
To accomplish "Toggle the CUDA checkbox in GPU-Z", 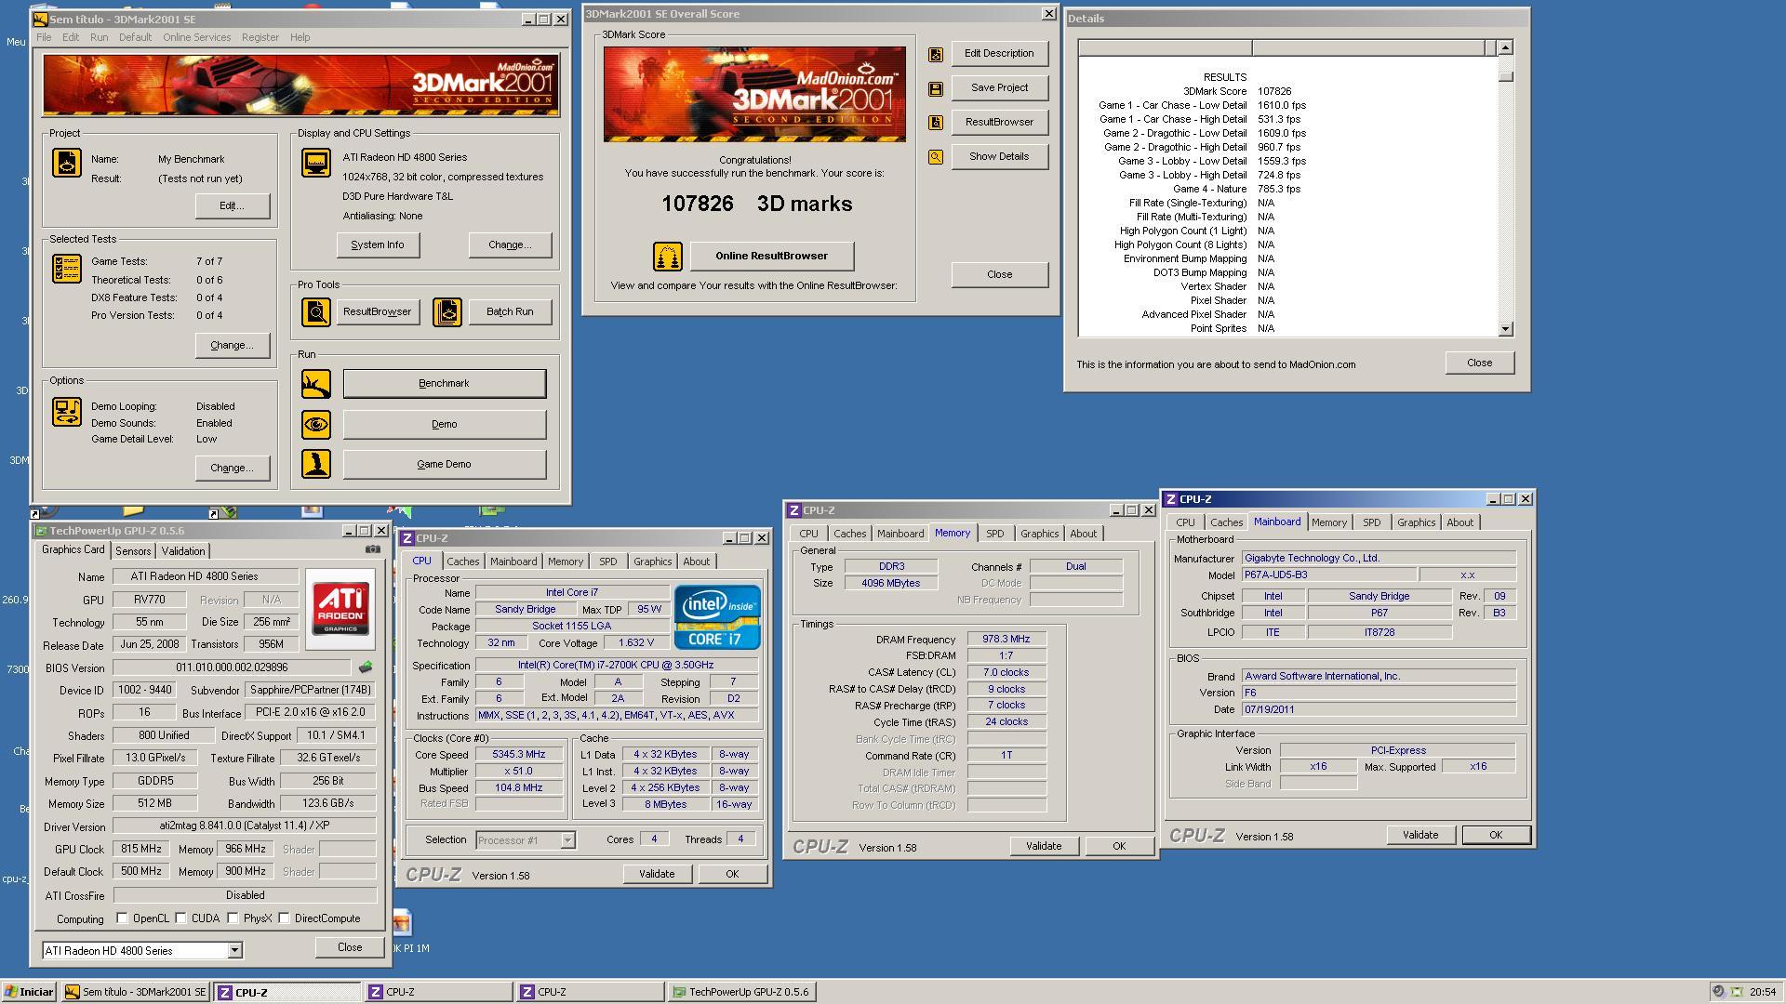I will [x=180, y=918].
